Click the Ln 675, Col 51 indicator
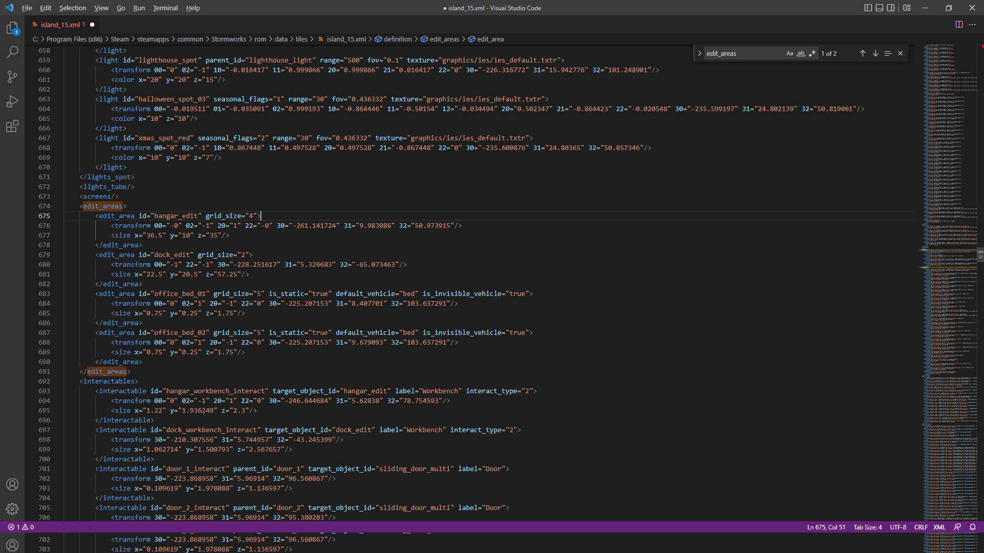Screen dimensions: 984x553 (x=826, y=527)
